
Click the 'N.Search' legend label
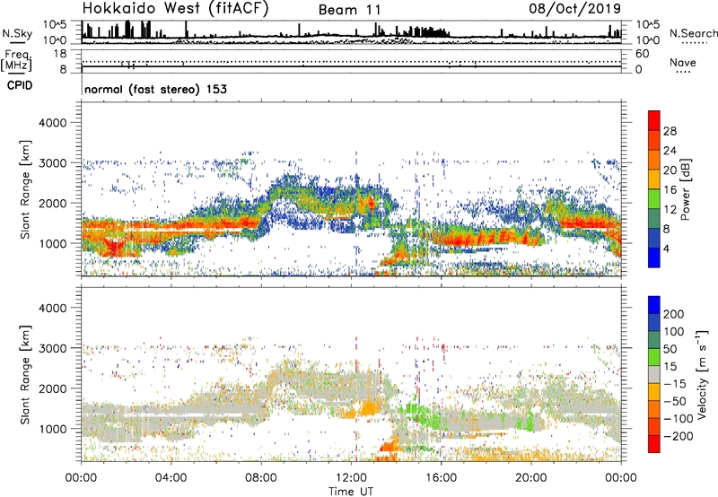click(693, 33)
